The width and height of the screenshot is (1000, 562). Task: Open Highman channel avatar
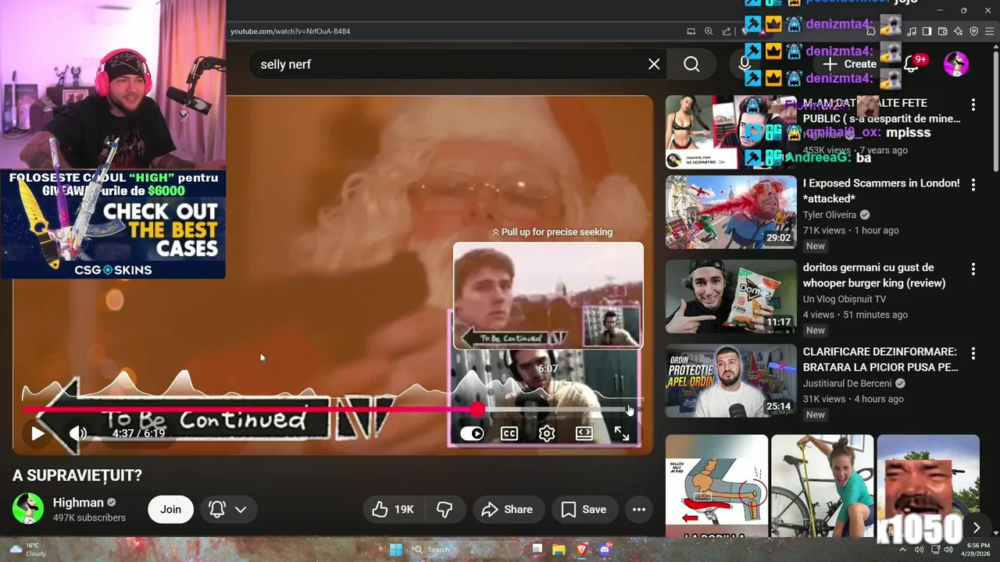coord(28,509)
